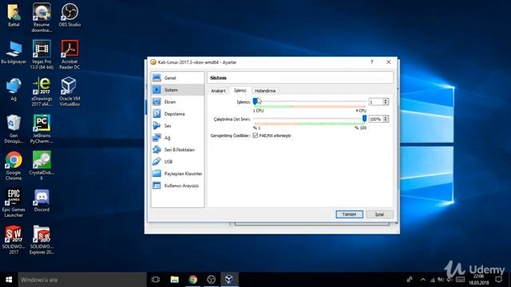Viewport: 511px width, 287px height.
Task: Decrease the İşlemci count with down arrow
Action: click(386, 104)
